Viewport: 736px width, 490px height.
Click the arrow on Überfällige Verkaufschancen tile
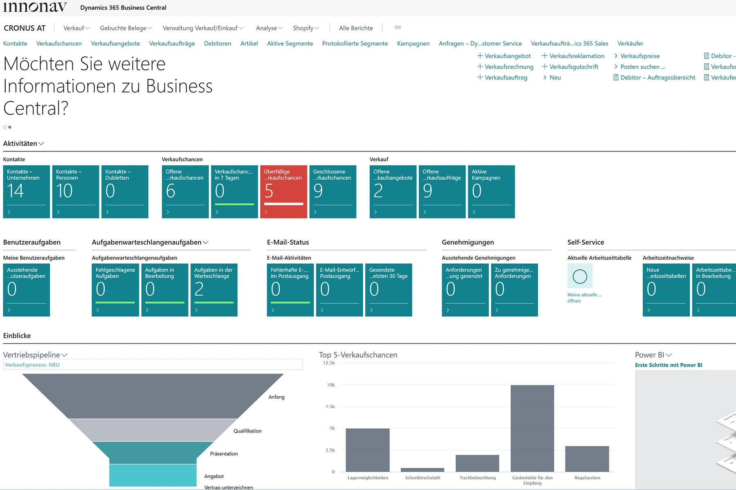tap(266, 212)
